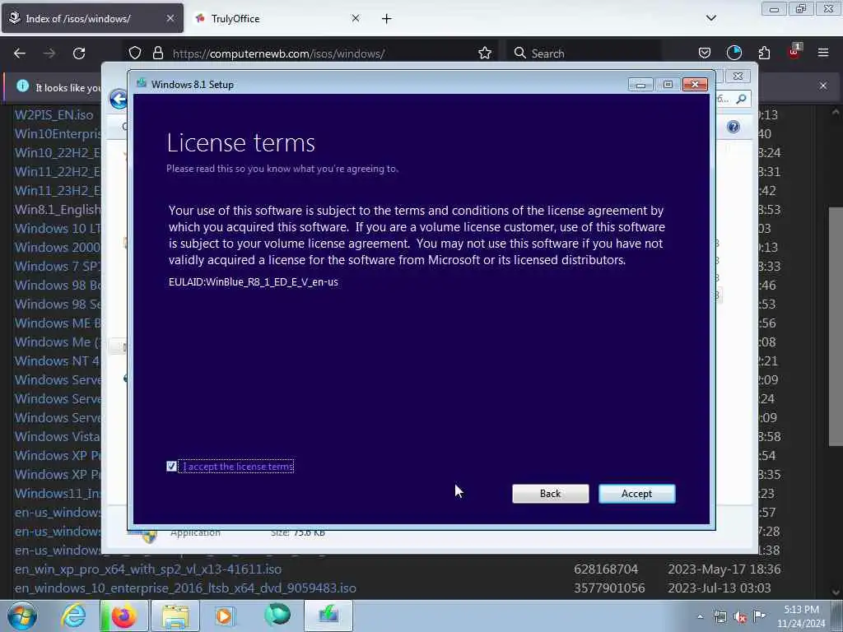
Task: Open the Firefox account circle icon
Action: click(x=734, y=53)
